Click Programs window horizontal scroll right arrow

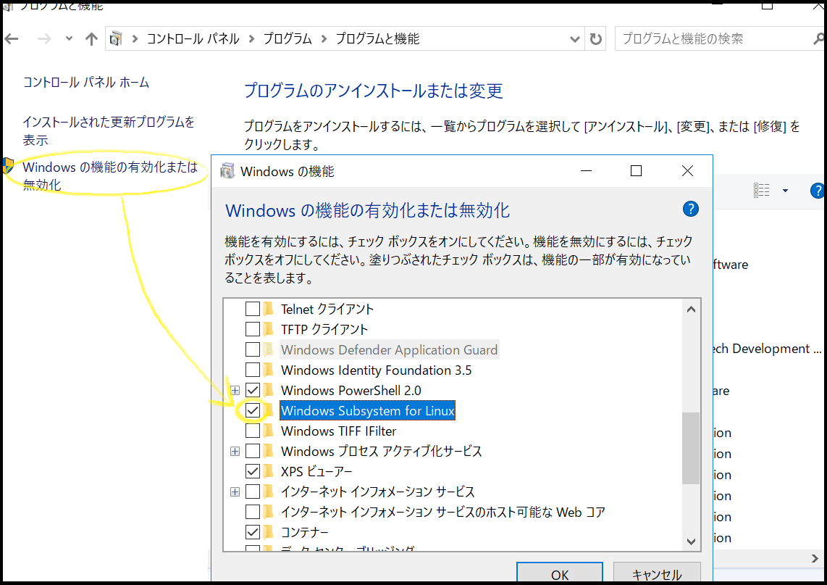815,558
